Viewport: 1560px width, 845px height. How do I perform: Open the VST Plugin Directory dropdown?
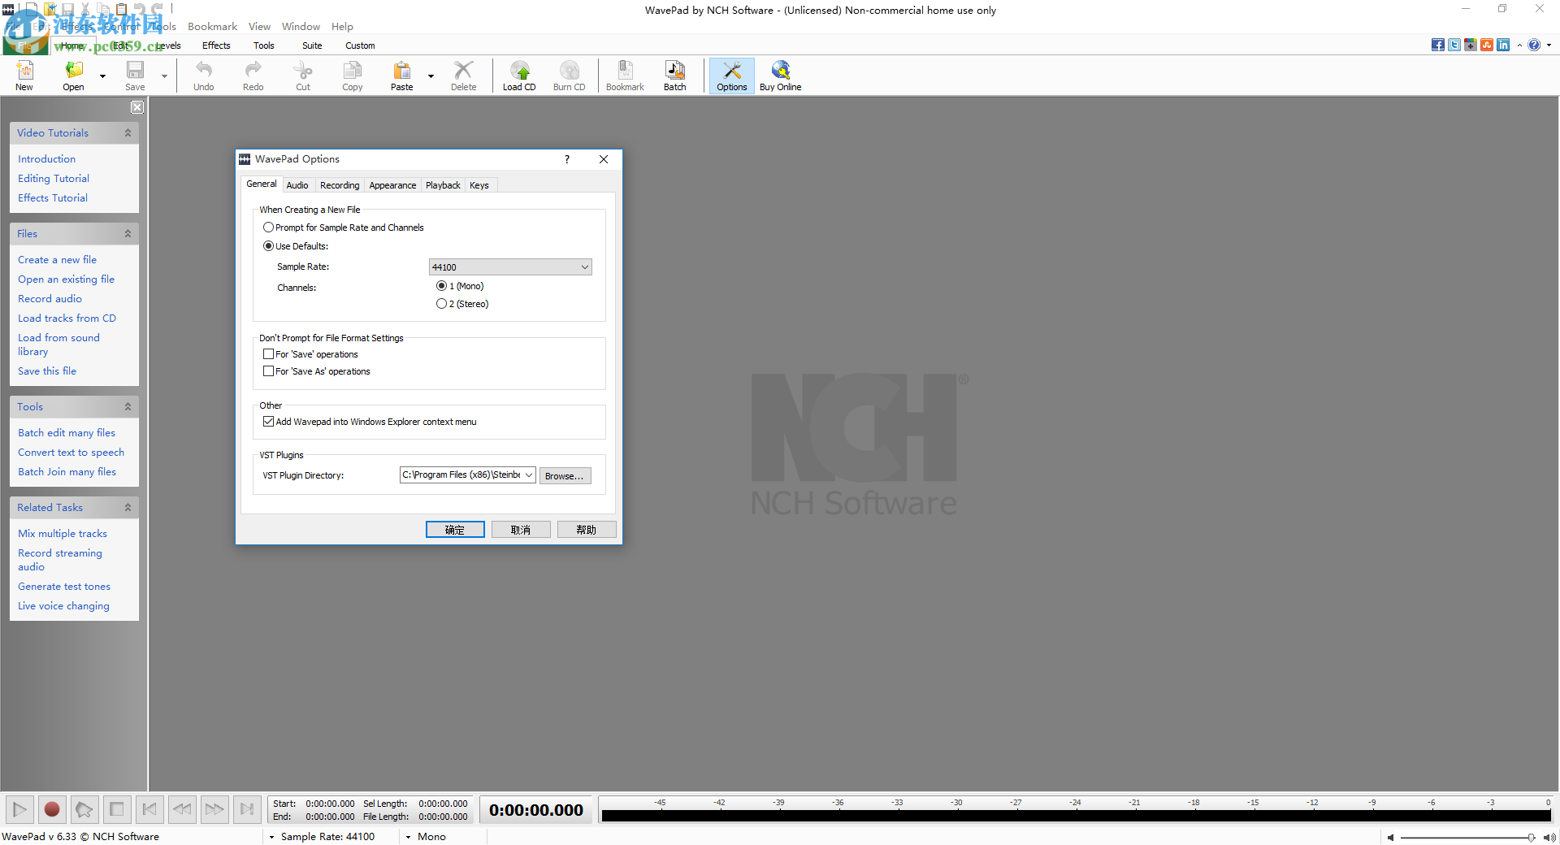point(528,475)
